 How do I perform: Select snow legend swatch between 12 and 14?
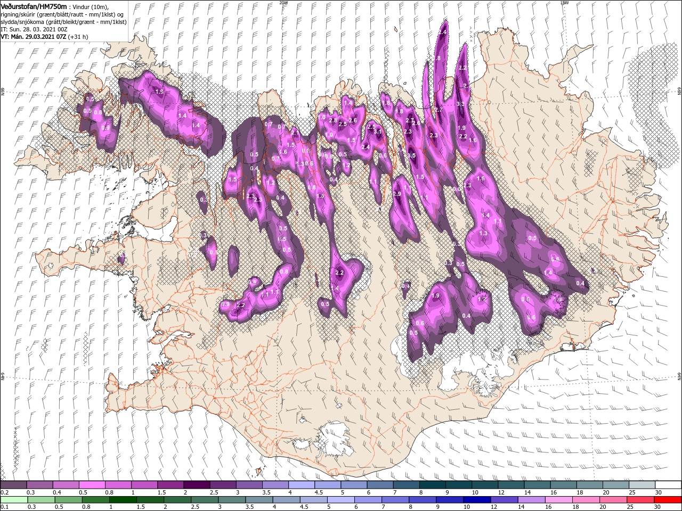pyautogui.click(x=511, y=485)
